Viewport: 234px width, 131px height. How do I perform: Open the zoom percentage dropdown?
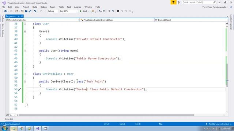tap(11, 115)
